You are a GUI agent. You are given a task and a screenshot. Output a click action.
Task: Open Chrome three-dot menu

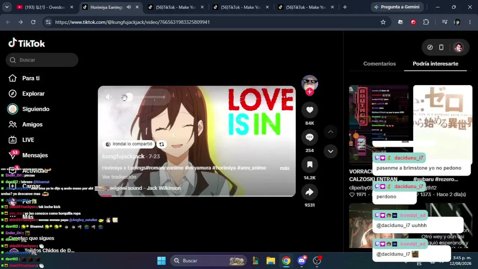pos(470,22)
